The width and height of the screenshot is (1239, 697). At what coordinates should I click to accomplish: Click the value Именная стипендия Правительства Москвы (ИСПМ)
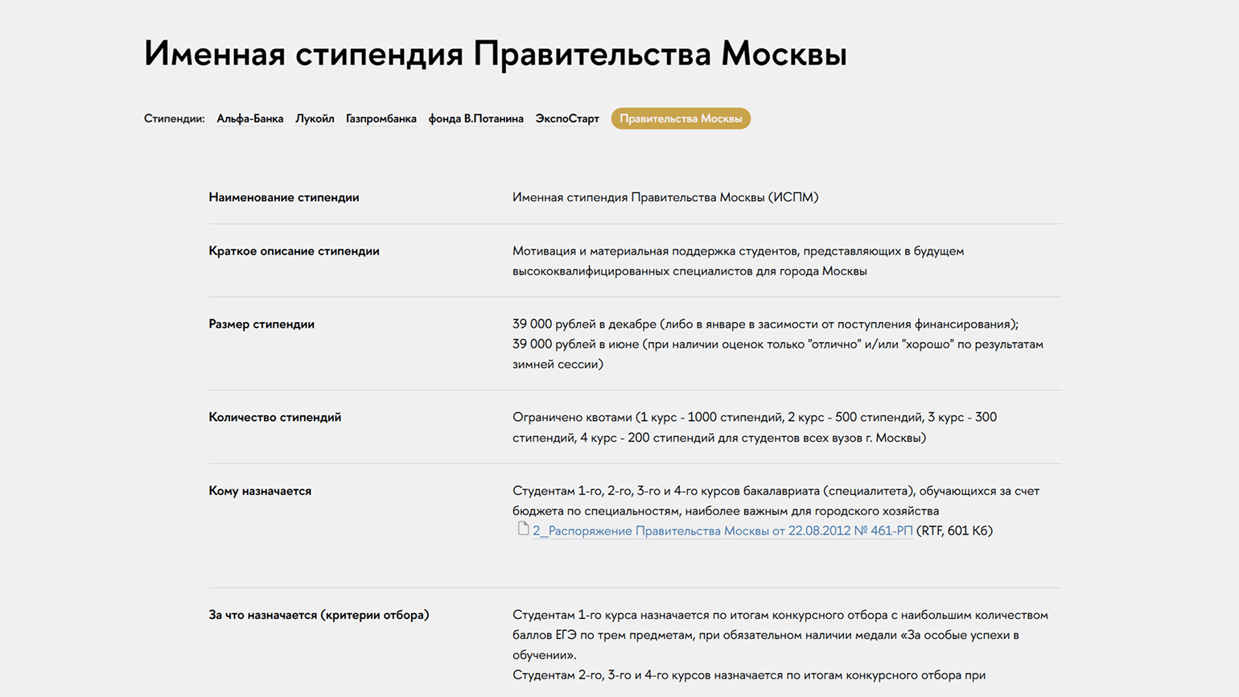[x=665, y=197]
